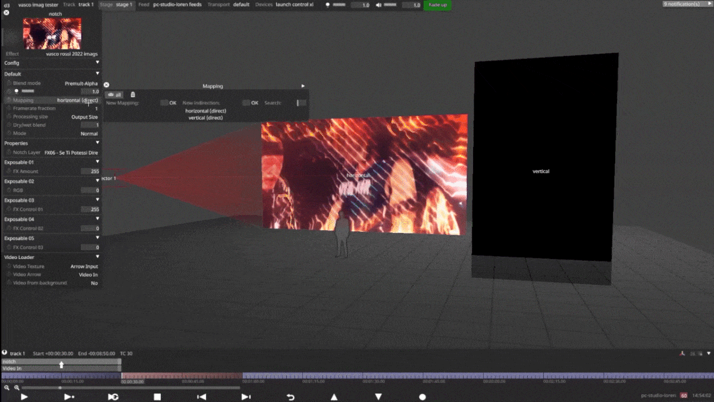Play the timeline

[x=24, y=397]
